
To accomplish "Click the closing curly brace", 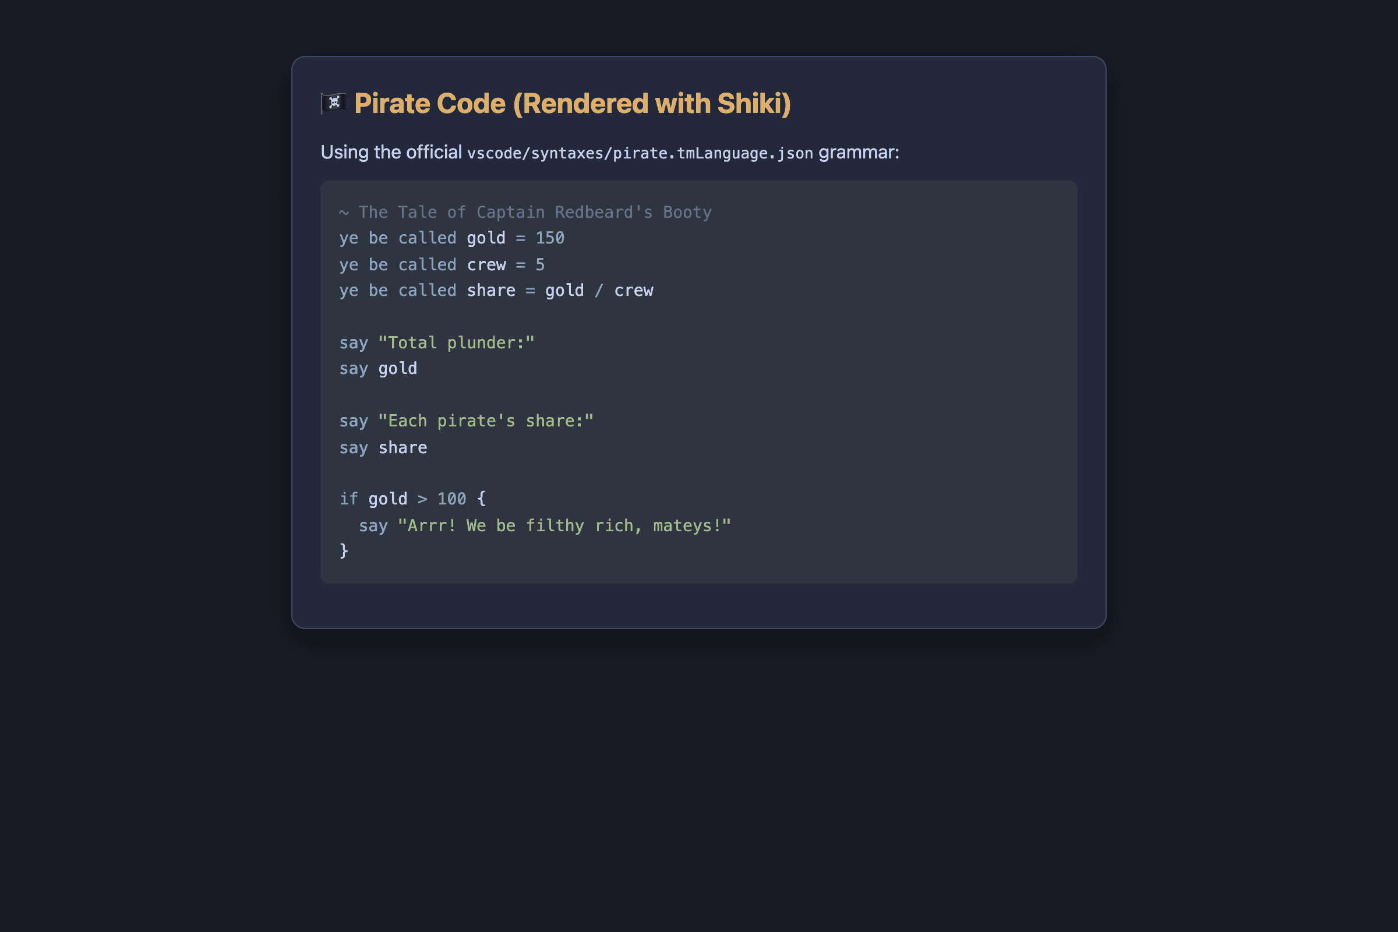I will click(x=344, y=551).
